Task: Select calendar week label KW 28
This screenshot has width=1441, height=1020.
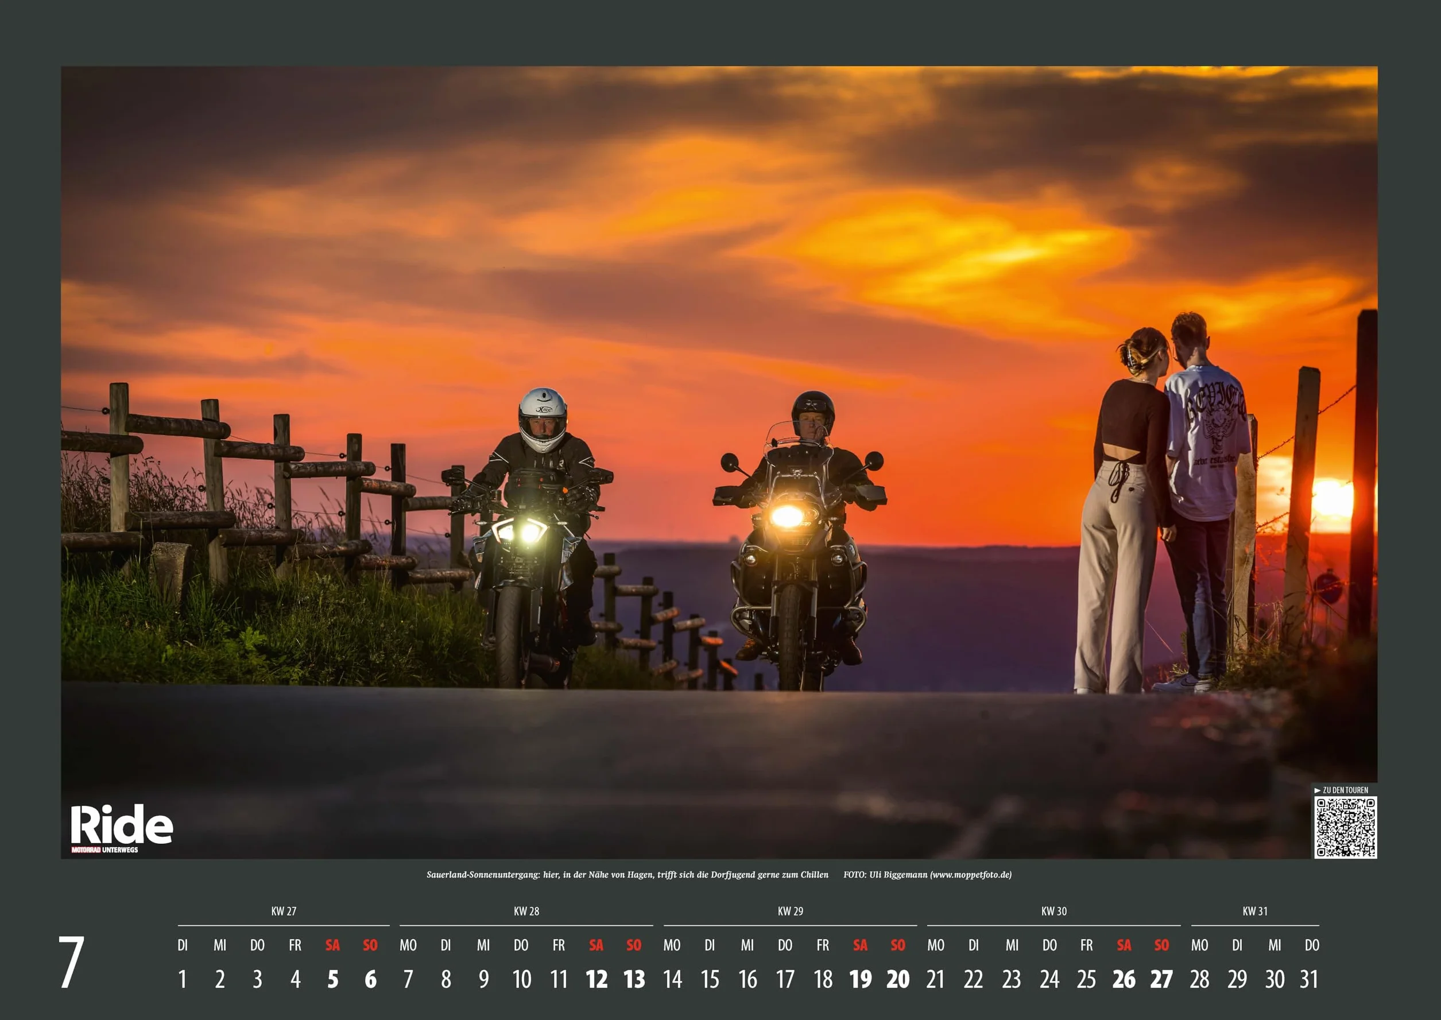Action: tap(526, 912)
